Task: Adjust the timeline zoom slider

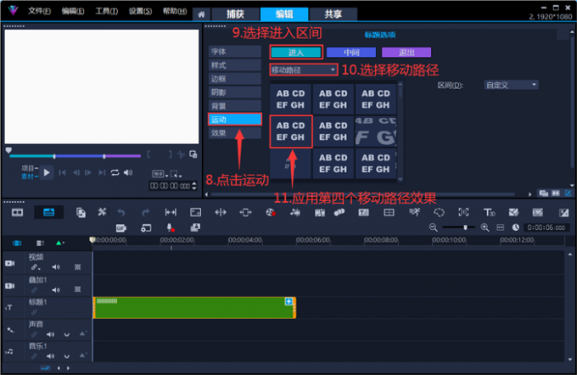Action: [465, 227]
